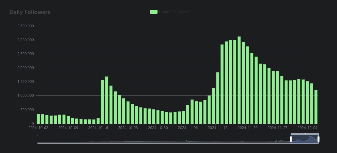Click the 3,000,000 y-axis label
337x153 pixels.
[26, 40]
